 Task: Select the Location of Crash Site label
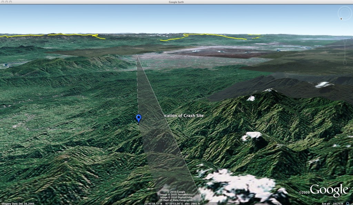pos(183,116)
